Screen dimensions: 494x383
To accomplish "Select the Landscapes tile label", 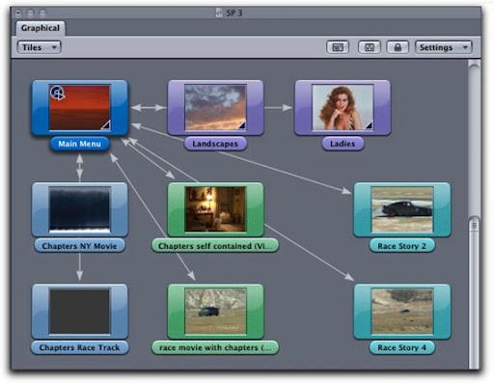I will point(215,144).
